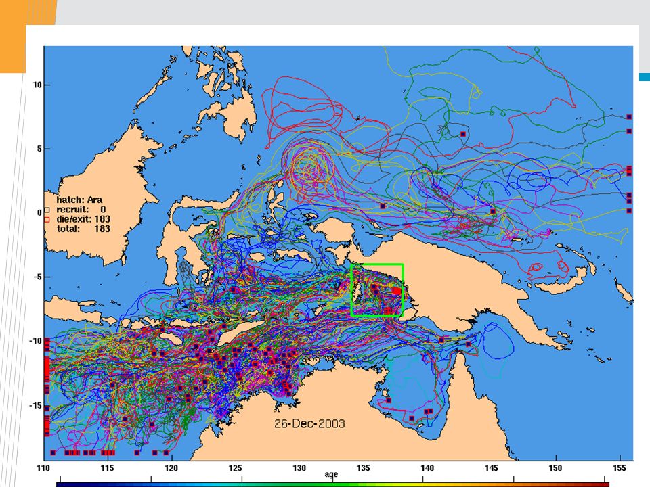
Task: Click the particle marker near 136.5°E on the equator
Action: click(383, 206)
